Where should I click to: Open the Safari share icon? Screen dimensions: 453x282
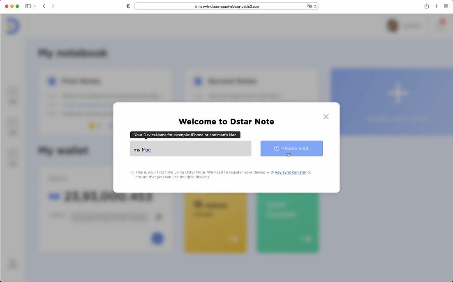[427, 6]
